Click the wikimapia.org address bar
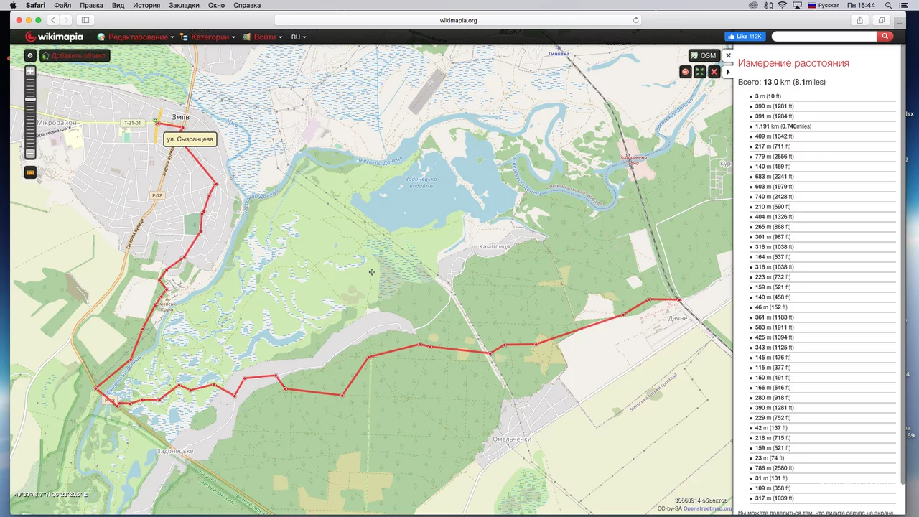919x517 pixels. pyautogui.click(x=458, y=20)
